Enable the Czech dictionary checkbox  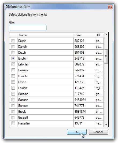point(13,41)
